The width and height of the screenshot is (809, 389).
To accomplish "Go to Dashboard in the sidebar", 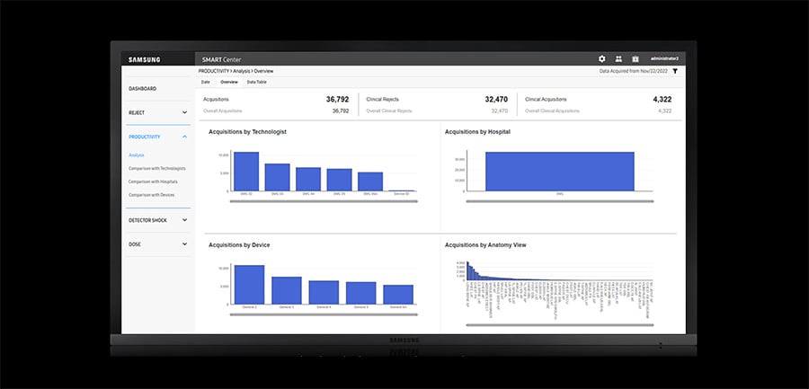I will tap(142, 89).
